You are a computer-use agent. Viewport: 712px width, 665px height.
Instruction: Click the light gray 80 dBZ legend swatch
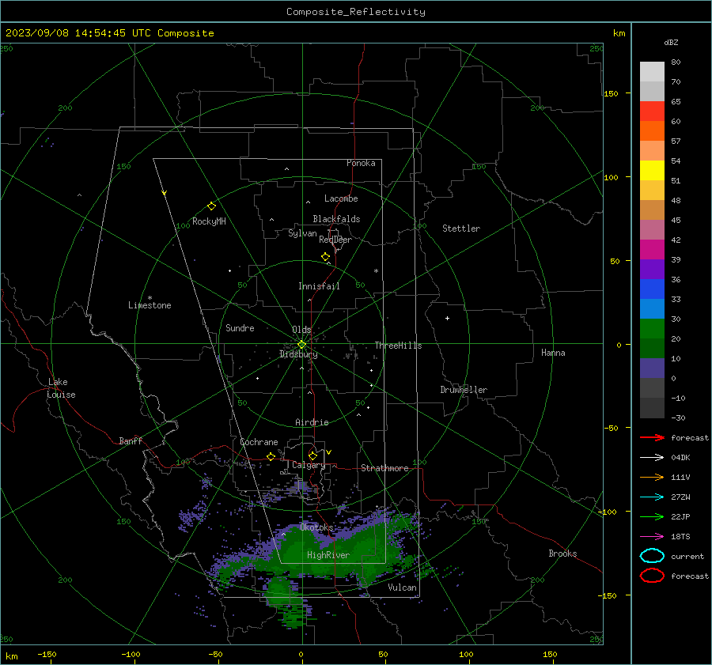click(x=652, y=71)
